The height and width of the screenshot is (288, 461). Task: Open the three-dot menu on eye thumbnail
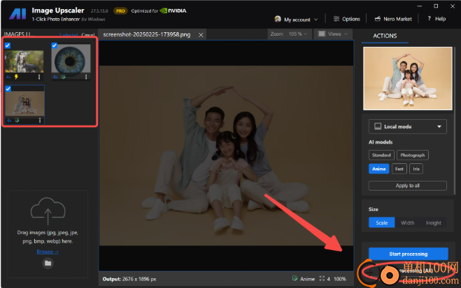click(x=86, y=77)
